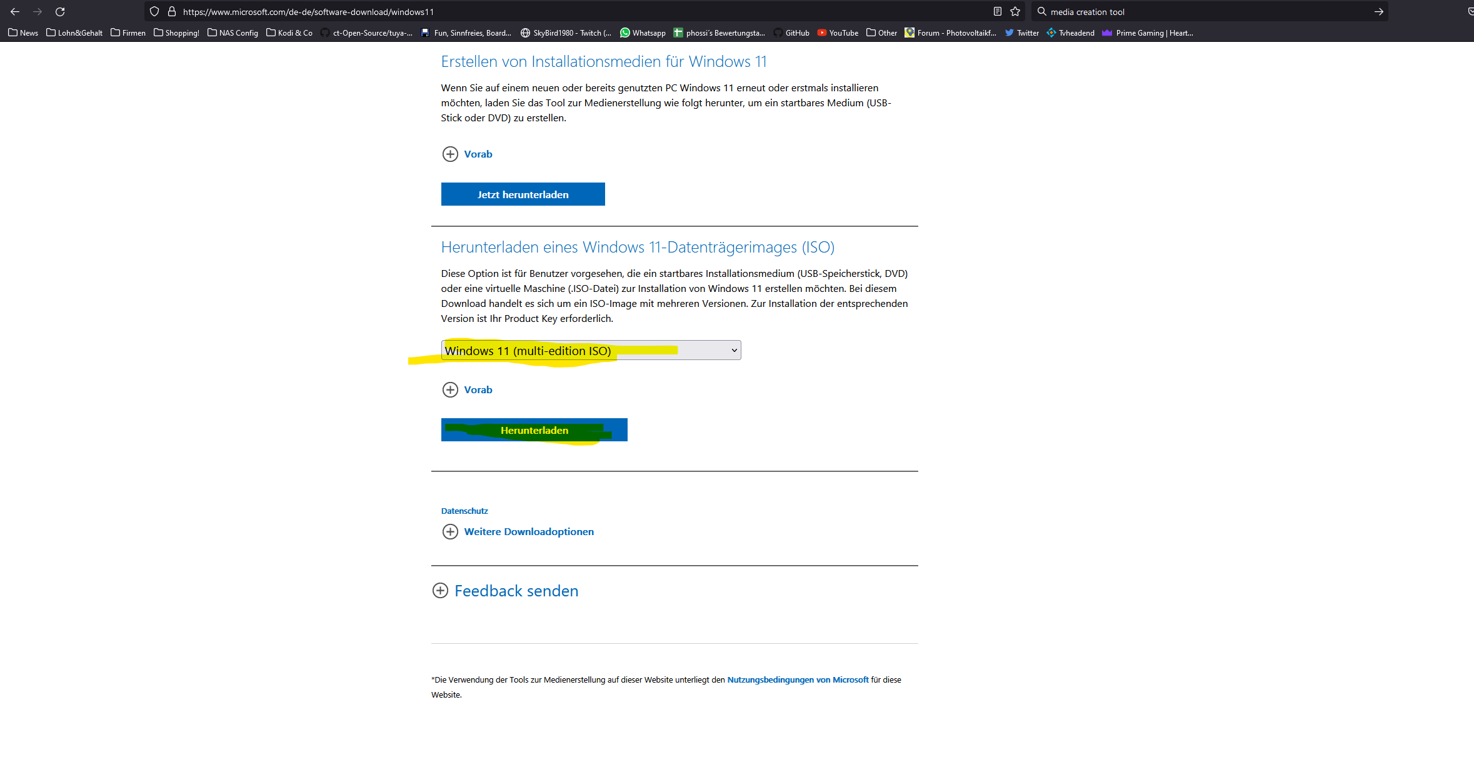Screen dimensions: 1474x757
Task: Go forward one page
Action: tap(38, 12)
